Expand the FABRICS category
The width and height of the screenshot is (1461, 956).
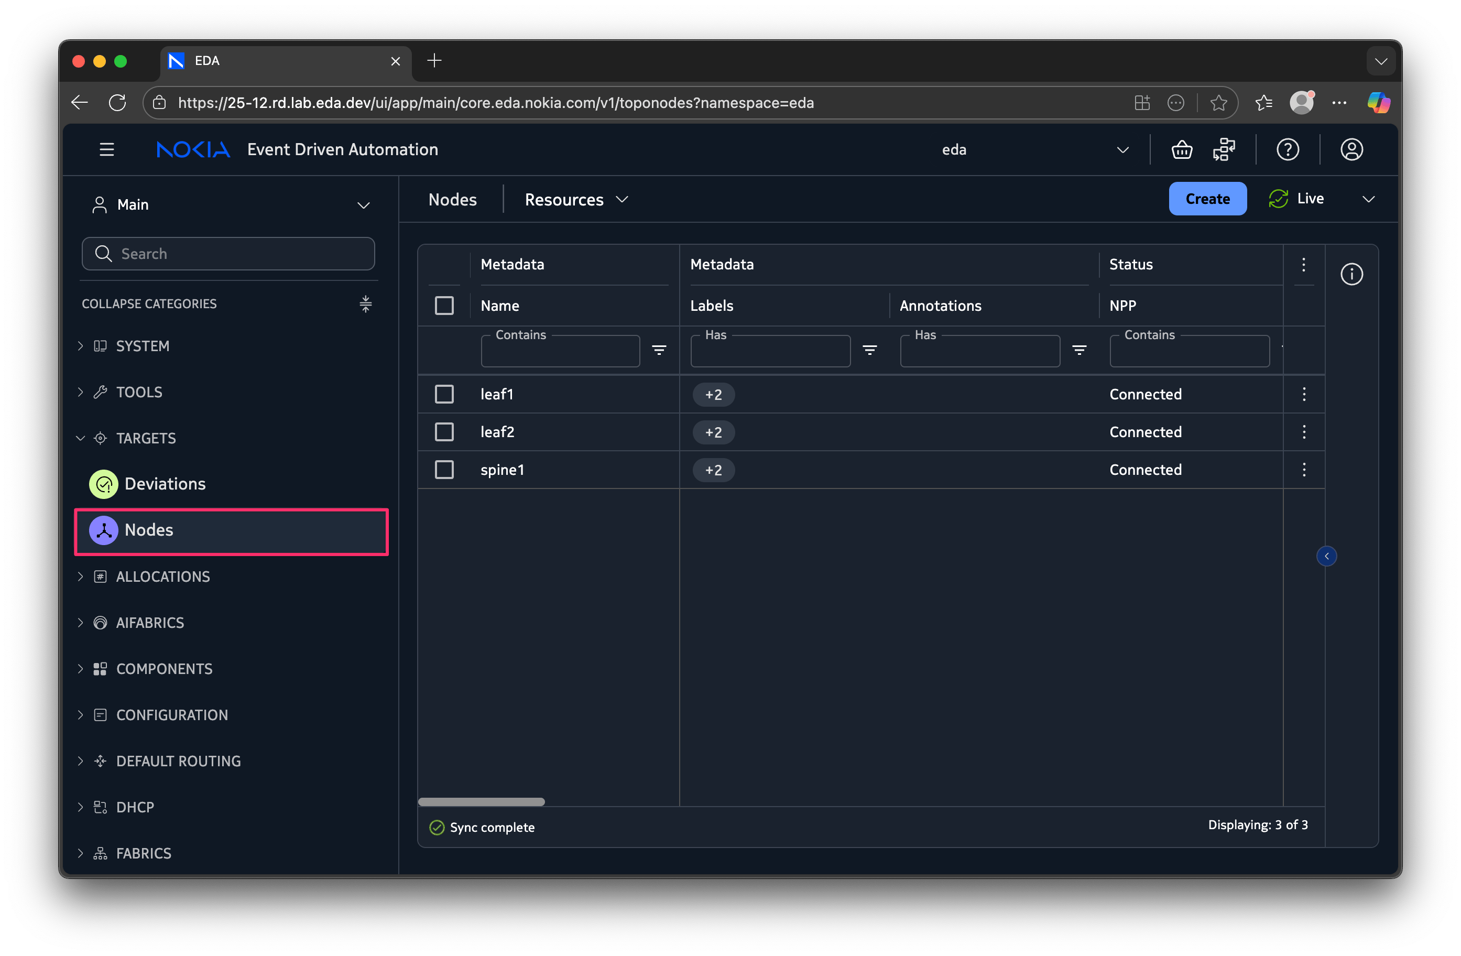coord(143,853)
